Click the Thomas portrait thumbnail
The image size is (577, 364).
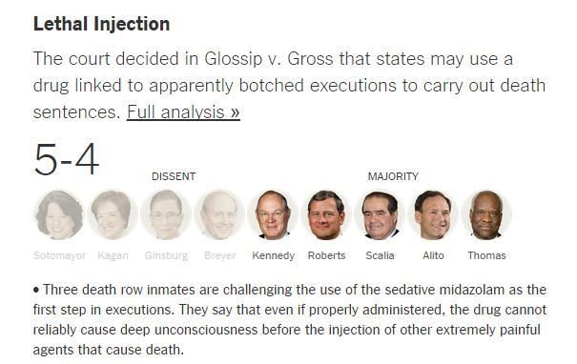[486, 215]
